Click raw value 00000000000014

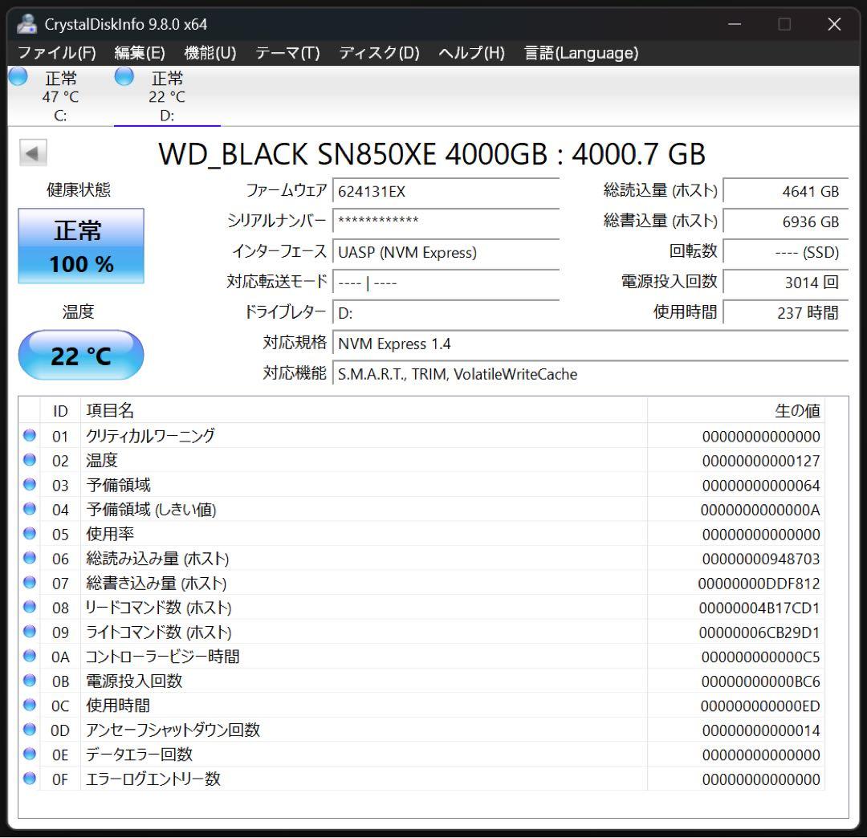(x=761, y=730)
